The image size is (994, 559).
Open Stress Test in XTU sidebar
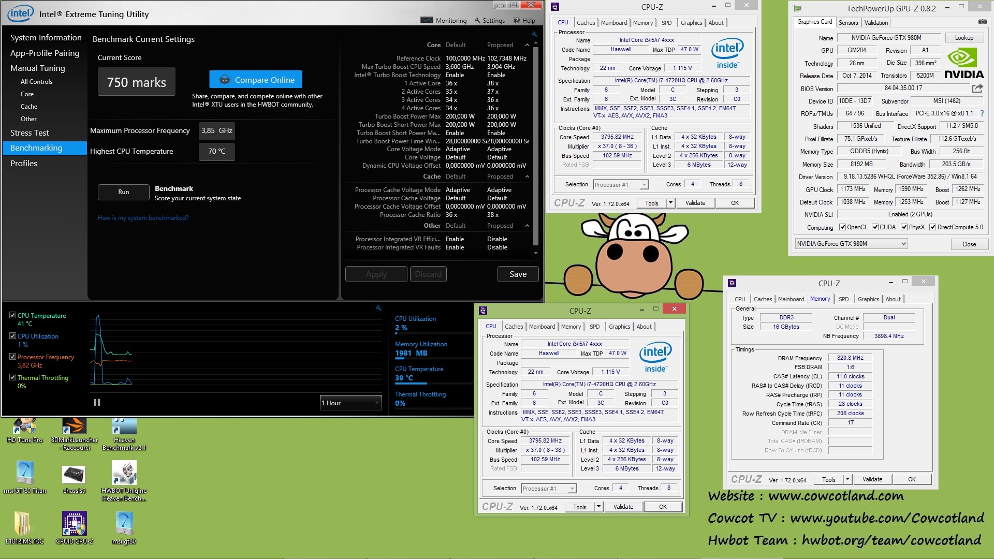(x=30, y=133)
